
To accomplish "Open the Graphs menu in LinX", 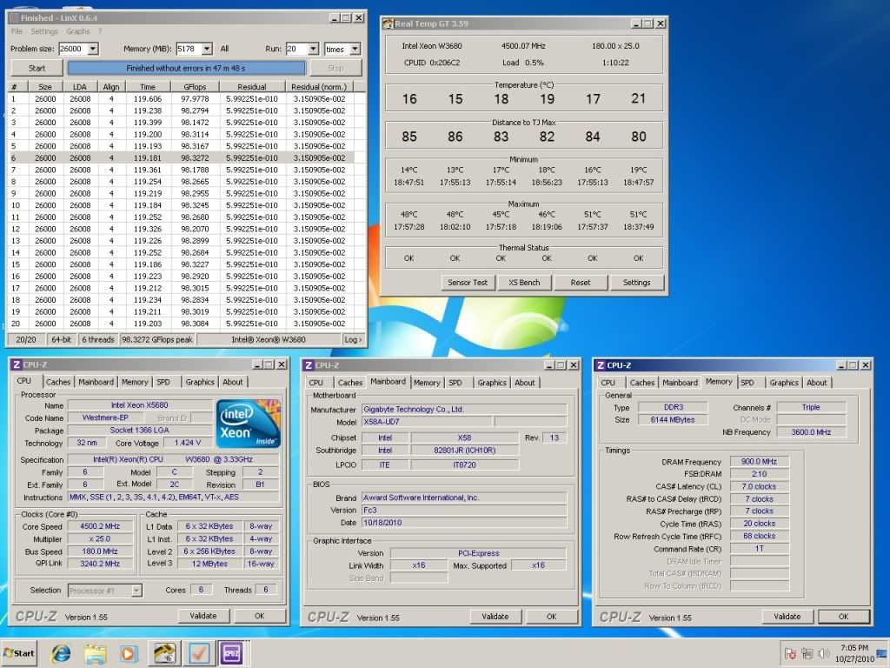I will coord(77,31).
